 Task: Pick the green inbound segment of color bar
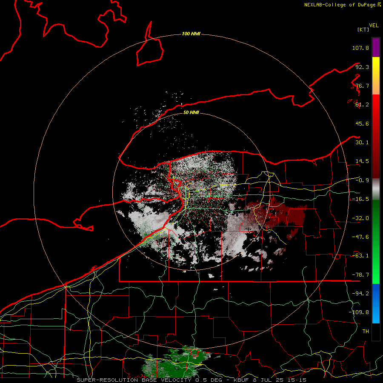pyautogui.click(x=376, y=242)
